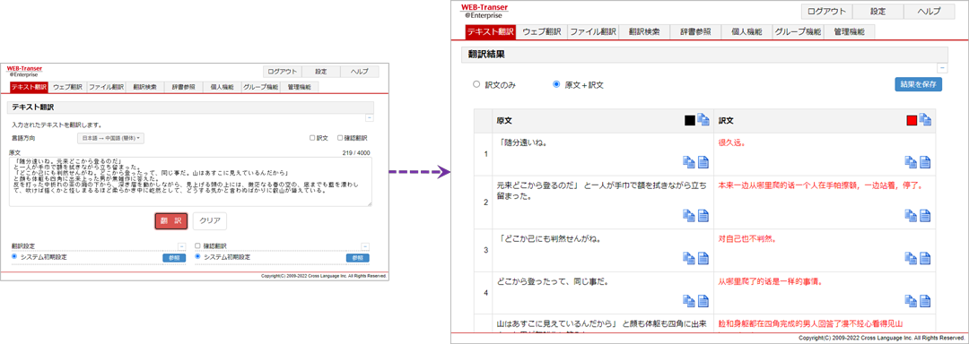Open 管理機能 tab in input window

point(299,87)
